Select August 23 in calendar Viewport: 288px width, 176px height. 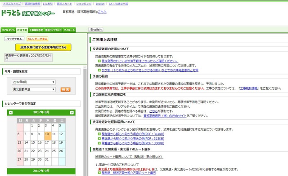coord(41,153)
